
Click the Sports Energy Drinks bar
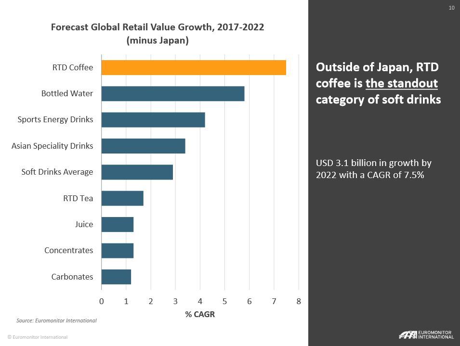154,119
